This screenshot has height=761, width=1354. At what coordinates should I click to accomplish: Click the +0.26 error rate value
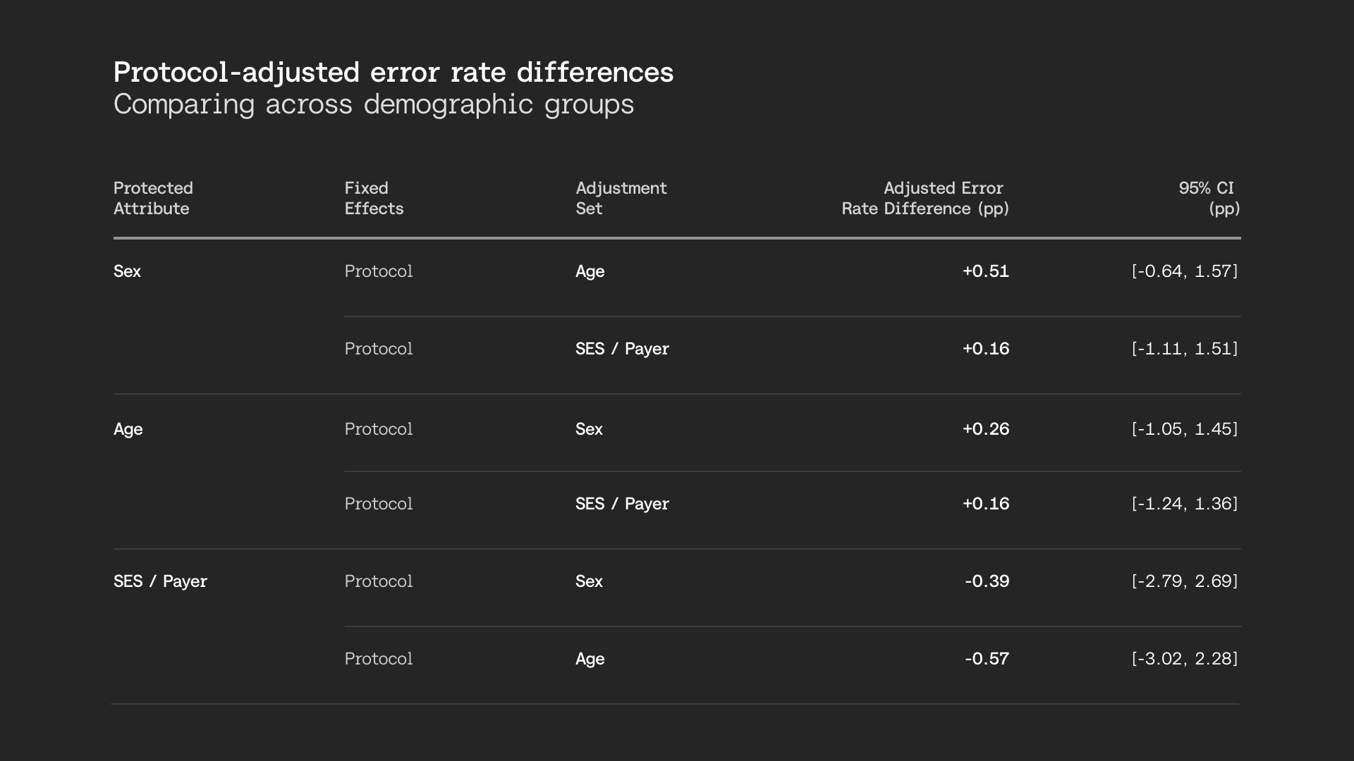[986, 429]
